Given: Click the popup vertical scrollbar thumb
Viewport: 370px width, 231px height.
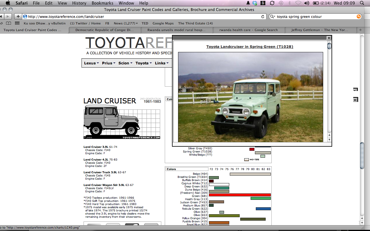Looking at the screenshot, I should tap(329, 46).
